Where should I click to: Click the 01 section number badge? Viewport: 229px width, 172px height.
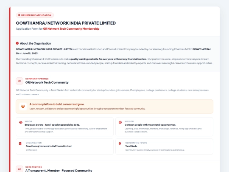point(20,81)
